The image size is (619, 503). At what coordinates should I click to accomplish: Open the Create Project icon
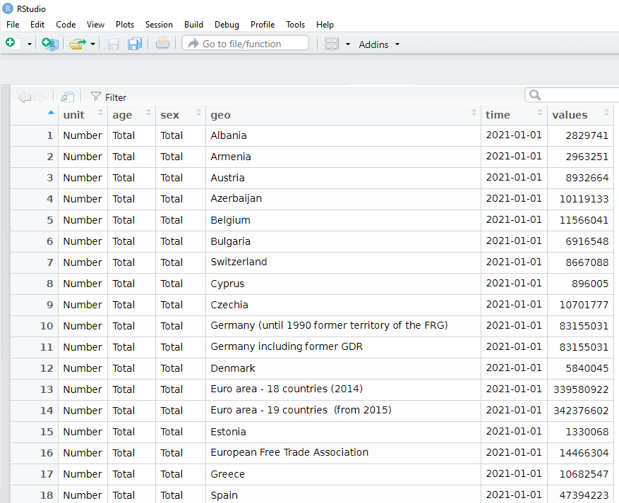pos(49,42)
